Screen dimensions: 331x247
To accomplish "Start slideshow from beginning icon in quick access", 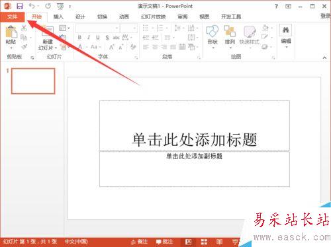I will coord(60,7).
